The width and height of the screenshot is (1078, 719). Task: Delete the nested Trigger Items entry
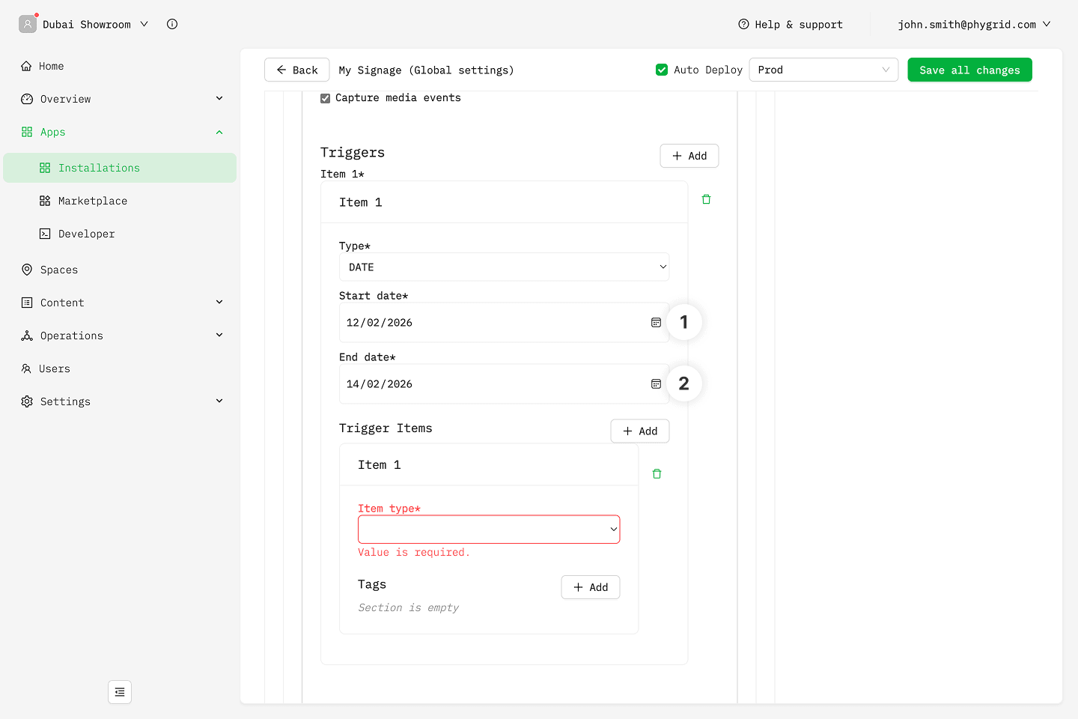pos(657,474)
